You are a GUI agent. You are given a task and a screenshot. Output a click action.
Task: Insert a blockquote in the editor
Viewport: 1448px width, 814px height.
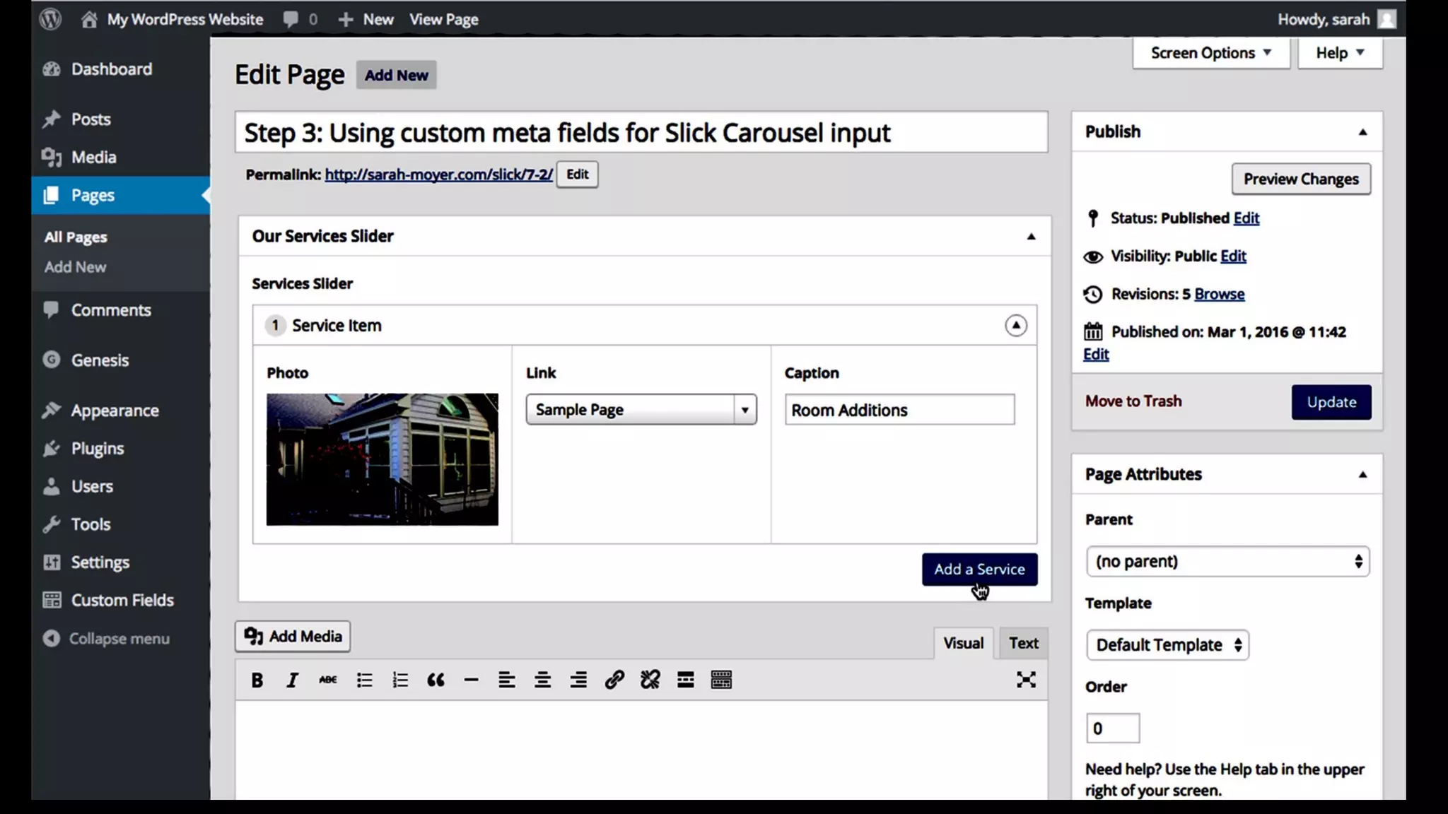pyautogui.click(x=436, y=680)
